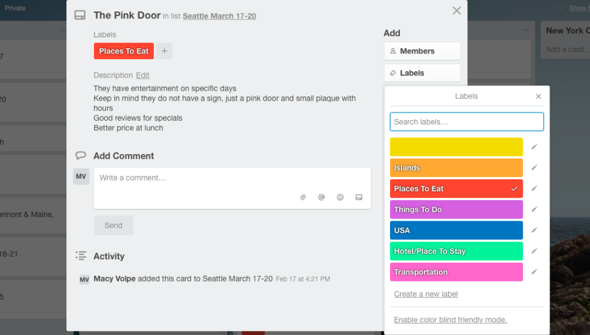Click the Feb 17 at 4:21 PM timestamp

tap(303, 279)
